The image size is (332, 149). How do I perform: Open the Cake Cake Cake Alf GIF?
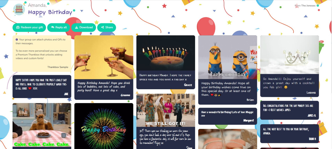[42, 125]
